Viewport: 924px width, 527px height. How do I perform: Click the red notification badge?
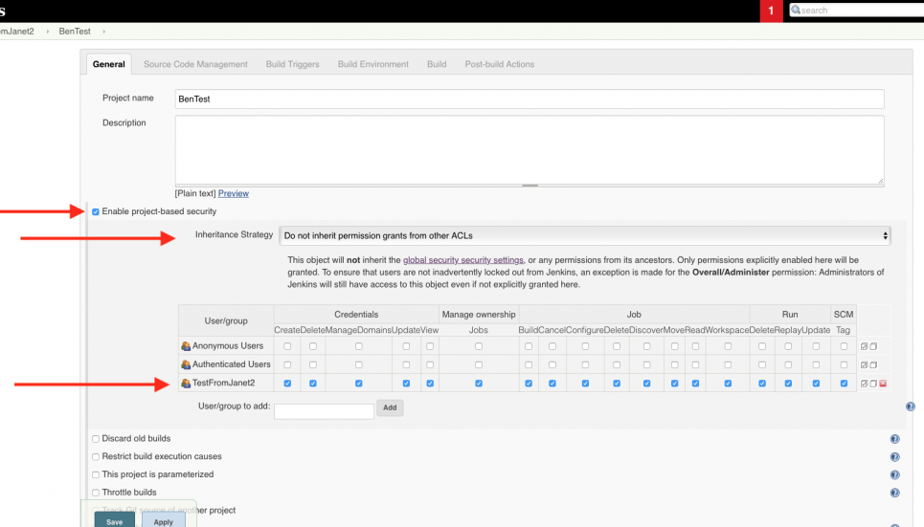770,11
